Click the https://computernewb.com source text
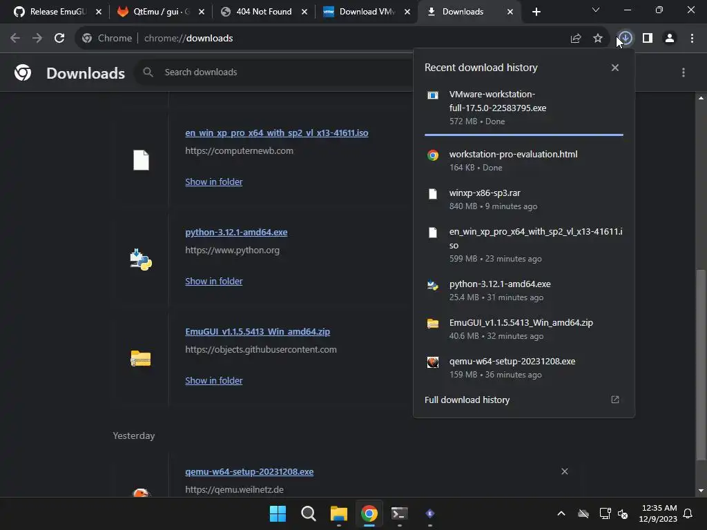707x530 pixels. tap(239, 151)
